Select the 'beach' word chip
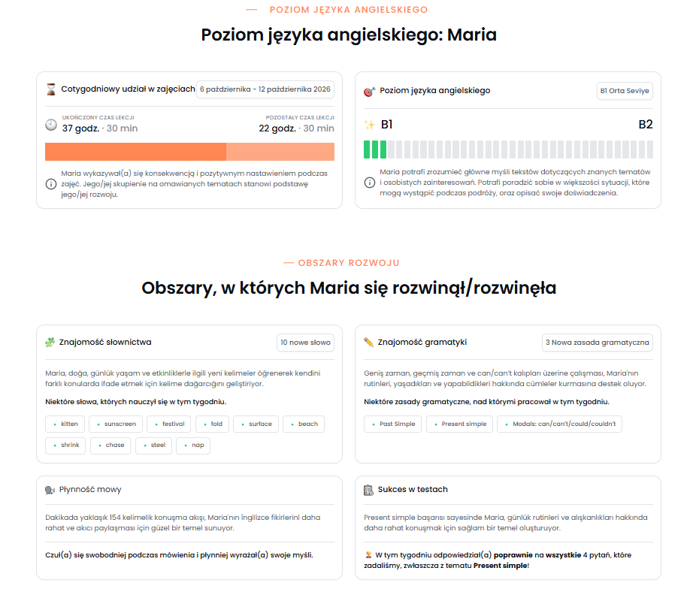The image size is (699, 589). point(304,424)
